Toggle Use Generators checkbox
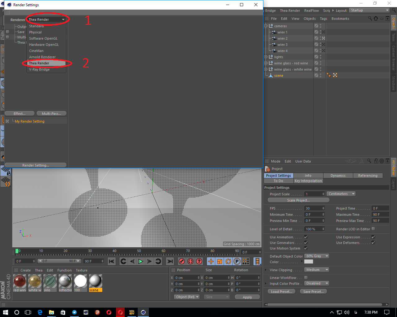Image resolution: width=397 pixels, height=317 pixels. (306, 242)
